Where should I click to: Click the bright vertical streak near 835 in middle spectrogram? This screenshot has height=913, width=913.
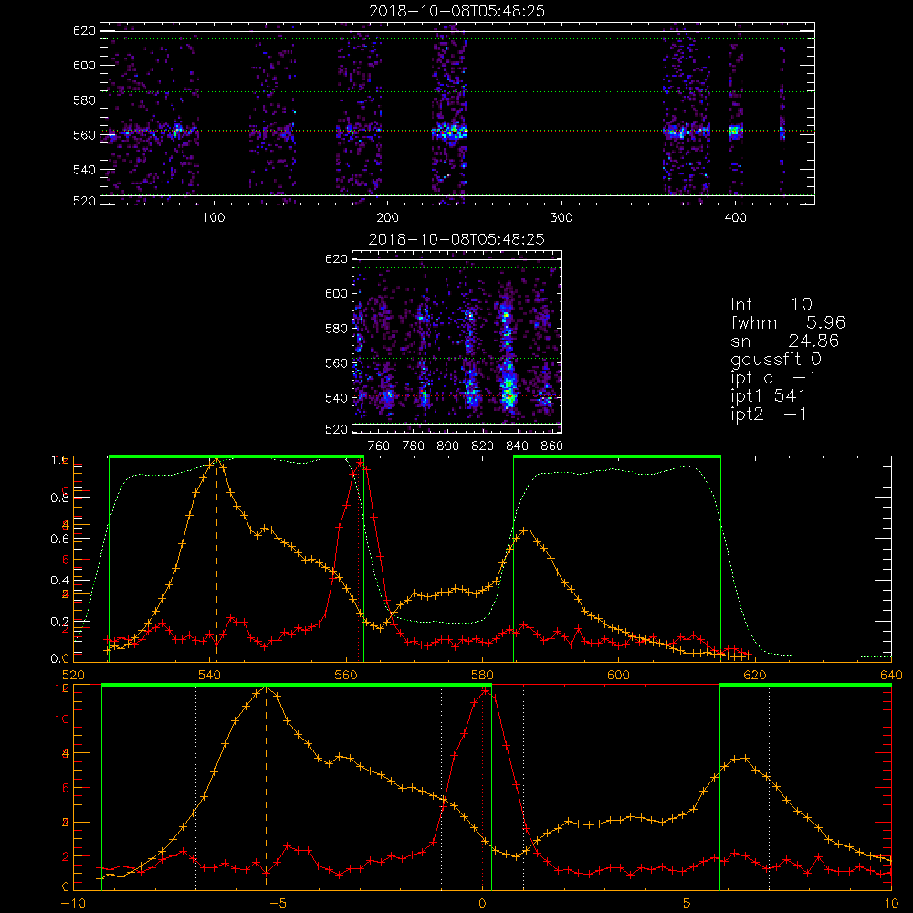[x=509, y=361]
